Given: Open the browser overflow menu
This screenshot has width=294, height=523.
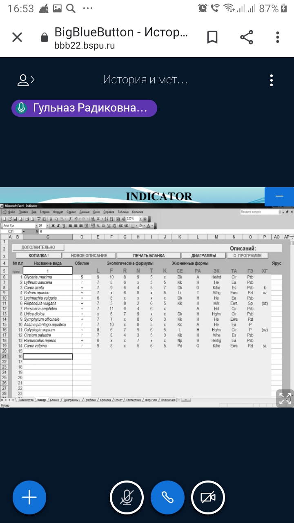Looking at the screenshot, I should (x=278, y=38).
